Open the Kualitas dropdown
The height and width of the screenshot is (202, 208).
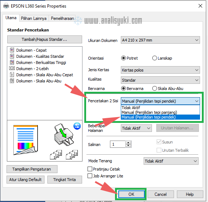click(160, 80)
